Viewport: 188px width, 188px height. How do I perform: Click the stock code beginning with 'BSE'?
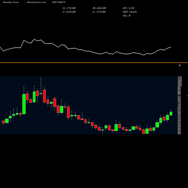coord(59,2)
